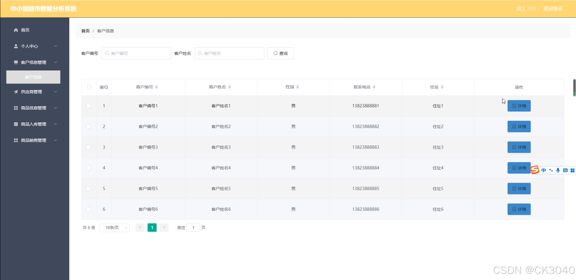Click the go-to page number input
576x280 pixels.
(x=193, y=228)
